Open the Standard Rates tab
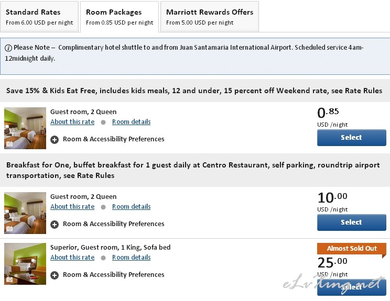The height and width of the screenshot is (301, 390). (39, 17)
